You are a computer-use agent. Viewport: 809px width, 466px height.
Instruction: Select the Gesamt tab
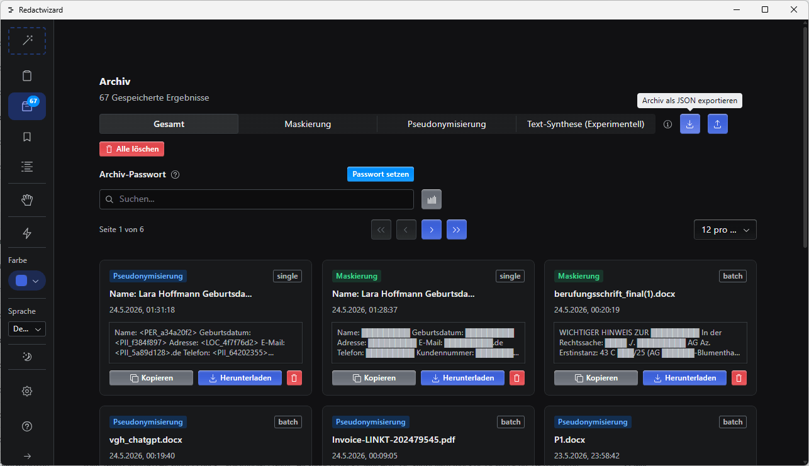point(169,124)
